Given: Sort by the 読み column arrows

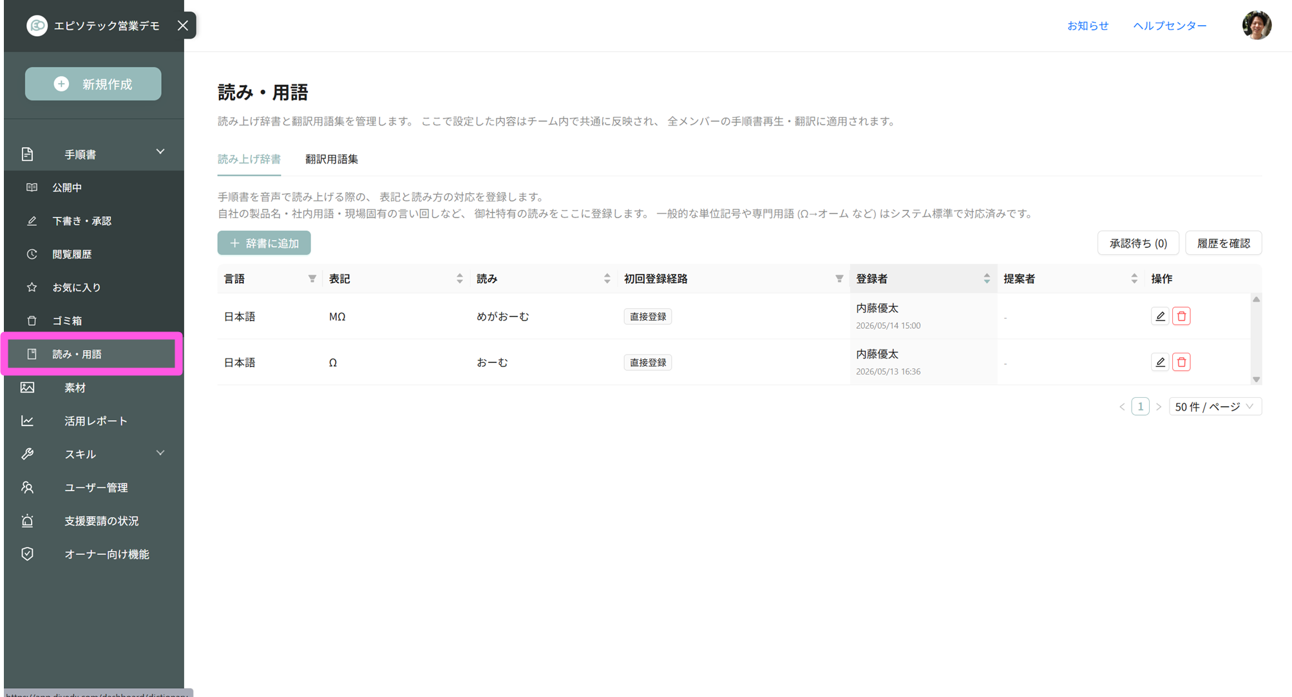Looking at the screenshot, I should point(607,279).
